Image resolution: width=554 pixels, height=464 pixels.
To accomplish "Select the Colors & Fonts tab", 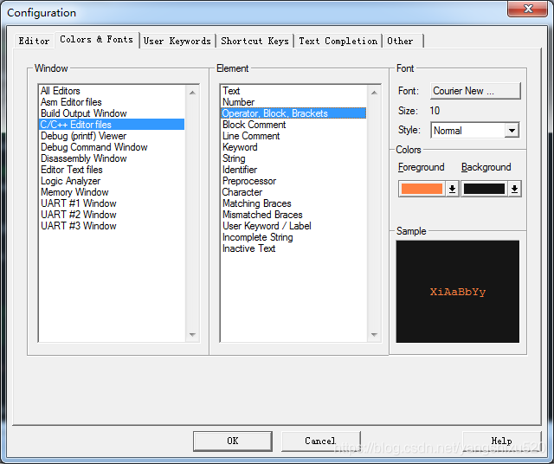I will (x=96, y=40).
